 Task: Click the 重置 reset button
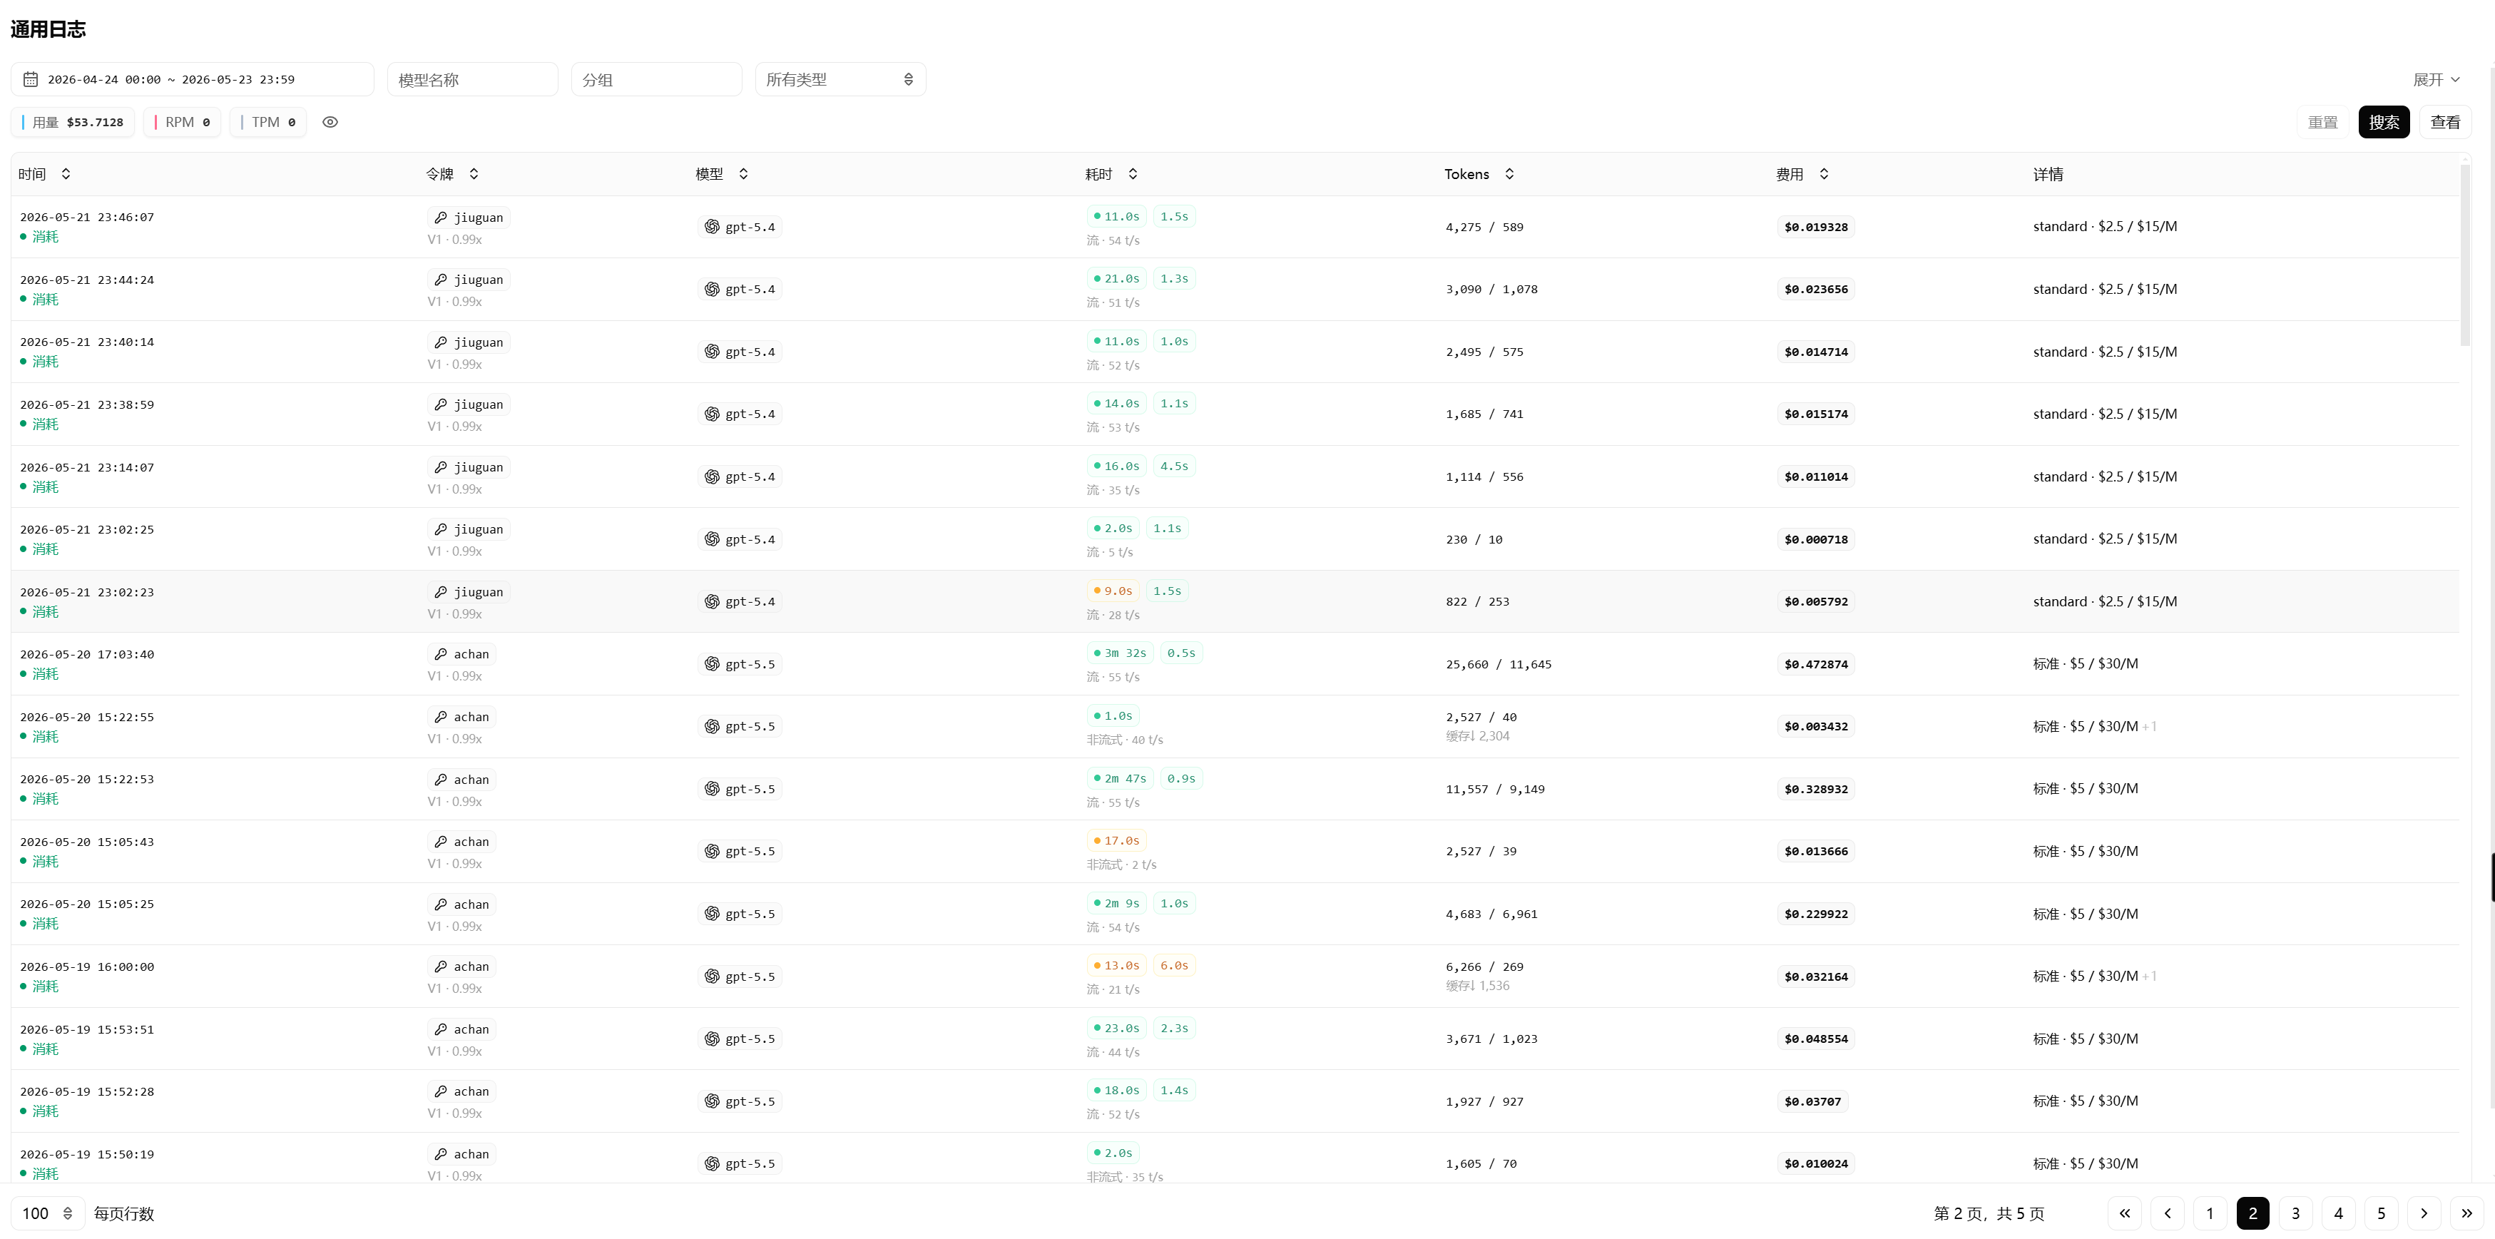tap(2322, 122)
